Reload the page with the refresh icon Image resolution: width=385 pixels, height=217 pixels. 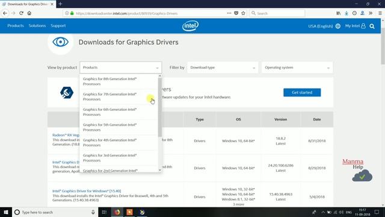coord(22,13)
